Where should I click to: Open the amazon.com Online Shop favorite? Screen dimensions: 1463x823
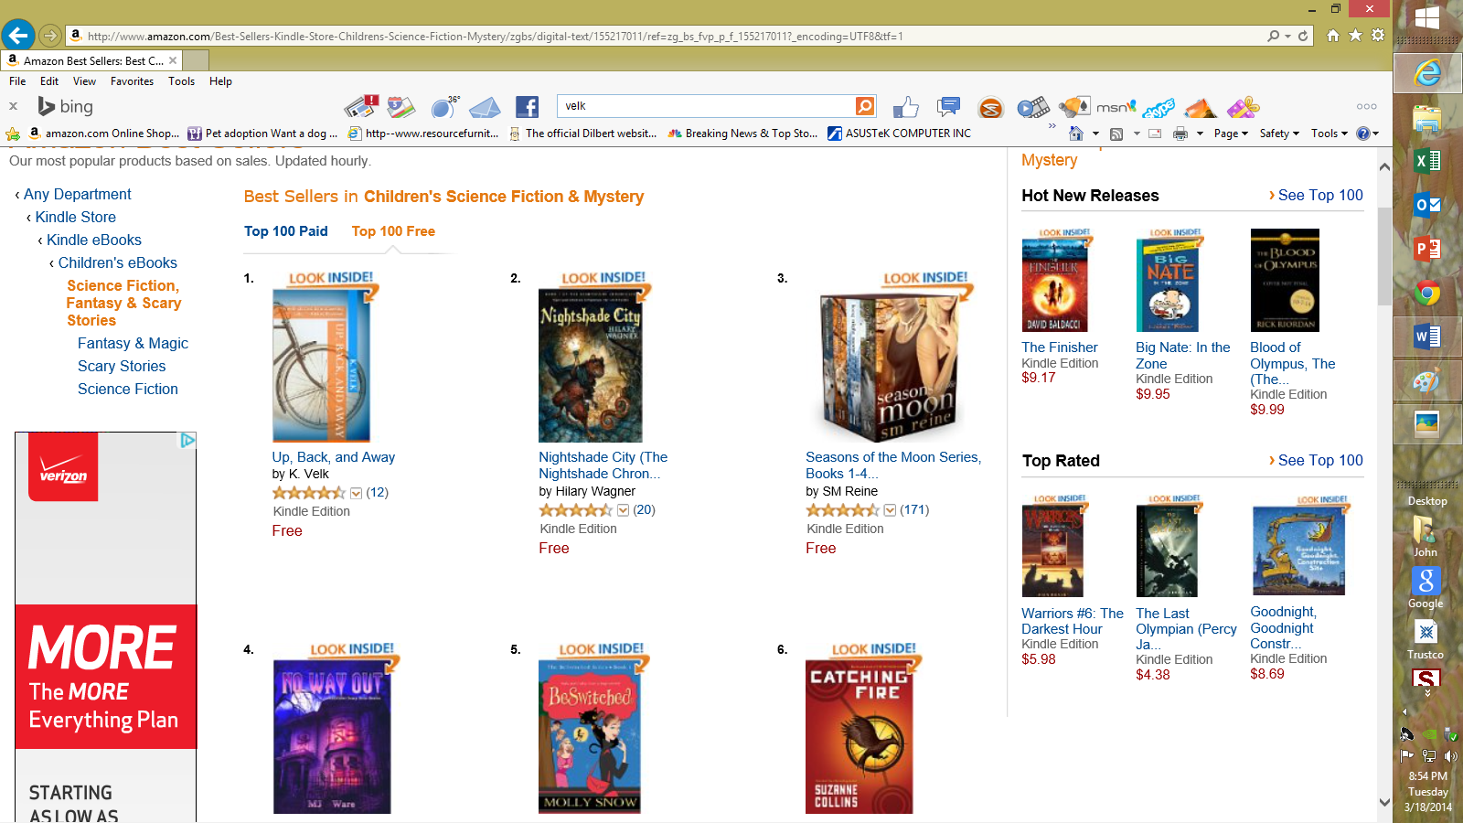pos(104,134)
